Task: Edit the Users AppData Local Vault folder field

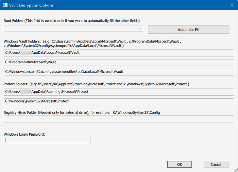Action: pos(119,53)
